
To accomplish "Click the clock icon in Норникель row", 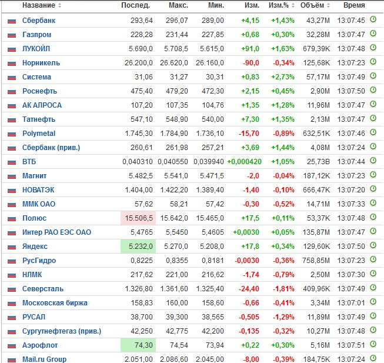I will 373,62.
